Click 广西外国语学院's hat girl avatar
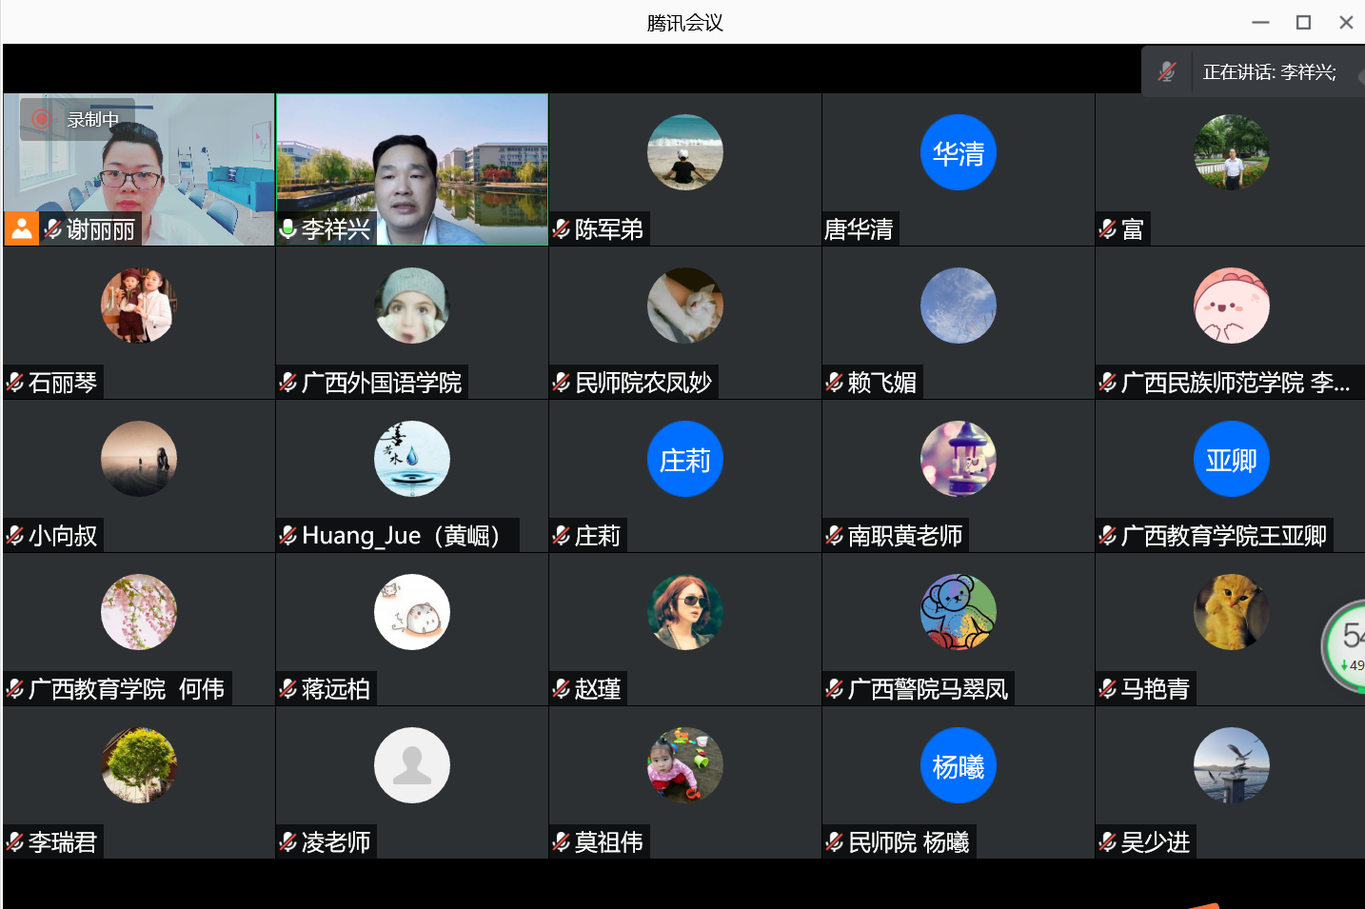This screenshot has width=1365, height=909. pos(412,306)
